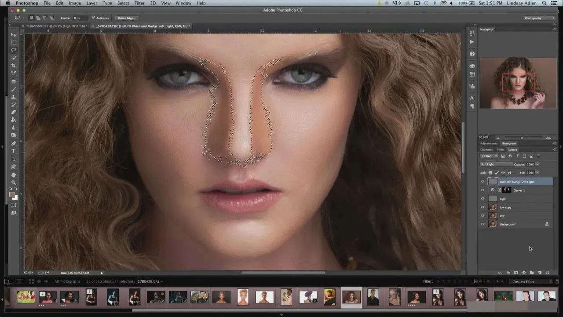563x317 pixels.
Task: Toggle visibility of the Background layer
Action: coord(483,225)
